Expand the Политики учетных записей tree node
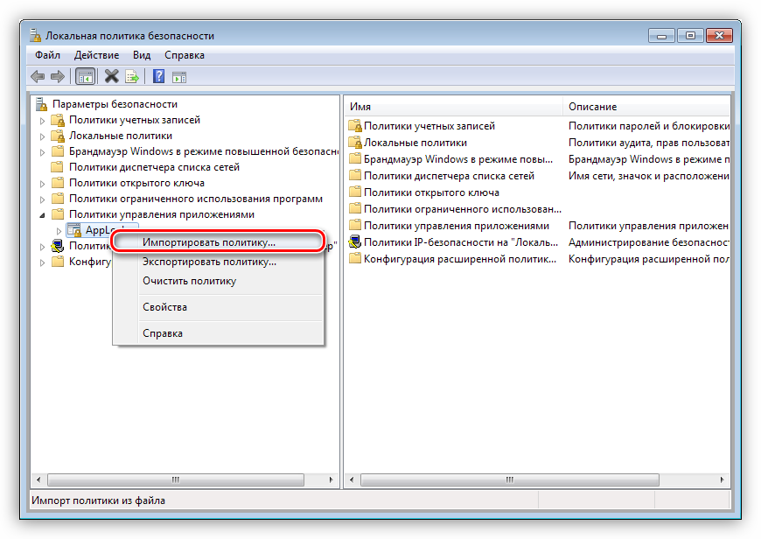 pyautogui.click(x=42, y=121)
